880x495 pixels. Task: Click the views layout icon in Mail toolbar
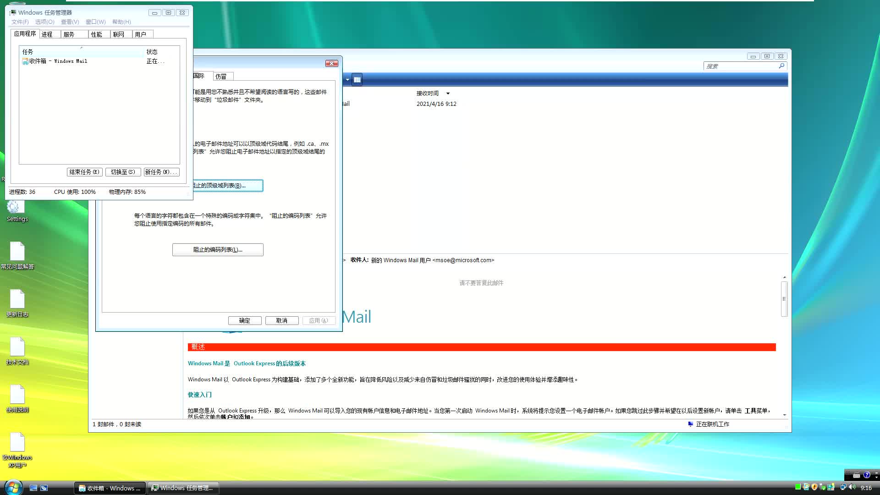point(357,80)
